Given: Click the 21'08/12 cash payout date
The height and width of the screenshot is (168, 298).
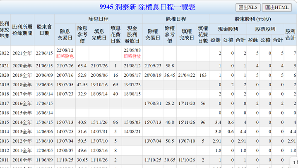Looking at the screenshot, I should pyautogui.click(x=132, y=66).
